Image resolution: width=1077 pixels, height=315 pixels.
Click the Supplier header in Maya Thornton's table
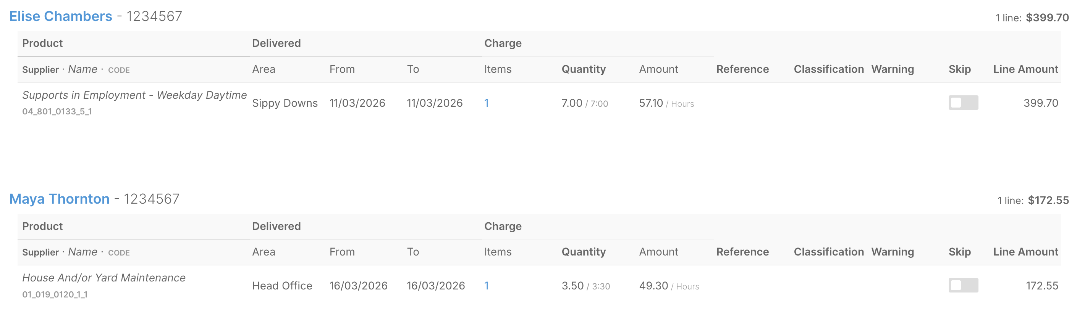click(40, 252)
